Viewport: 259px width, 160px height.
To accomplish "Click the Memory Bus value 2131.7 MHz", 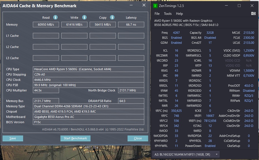I will (x=46, y=101).
